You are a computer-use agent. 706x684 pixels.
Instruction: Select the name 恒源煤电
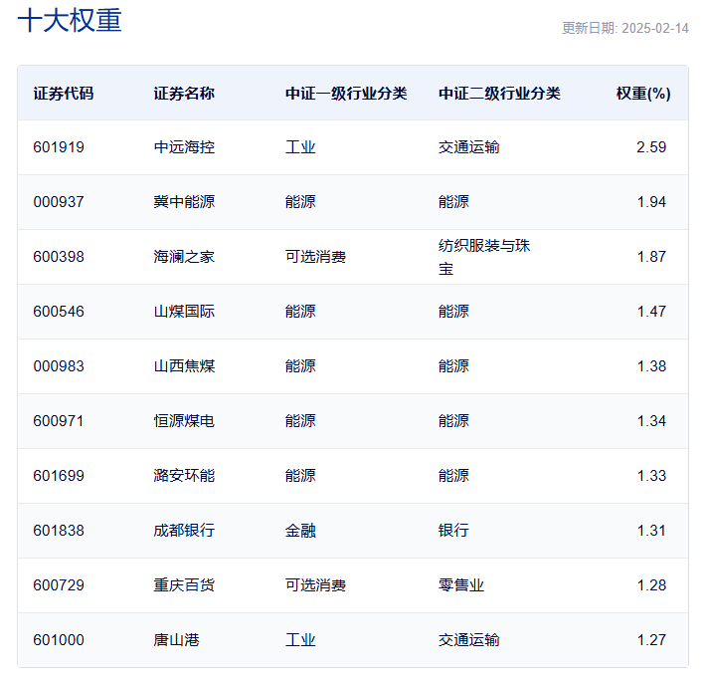[x=184, y=421]
